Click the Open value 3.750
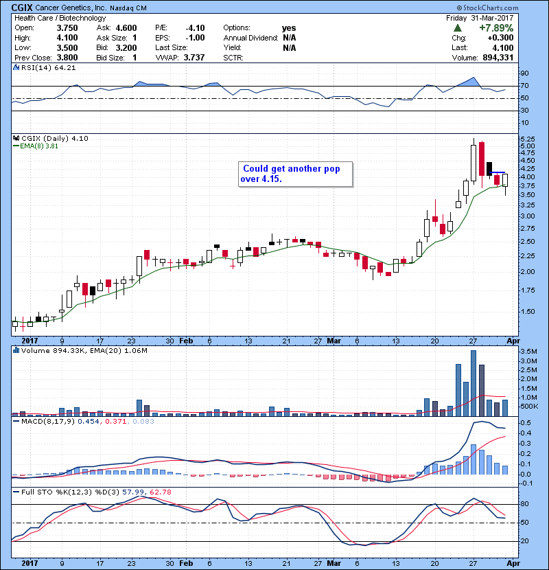Image resolution: width=549 pixels, height=570 pixels. [67, 28]
